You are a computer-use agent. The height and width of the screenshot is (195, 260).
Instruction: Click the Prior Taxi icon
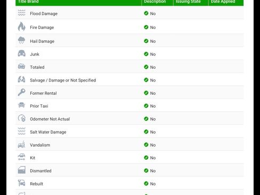coord(21,105)
